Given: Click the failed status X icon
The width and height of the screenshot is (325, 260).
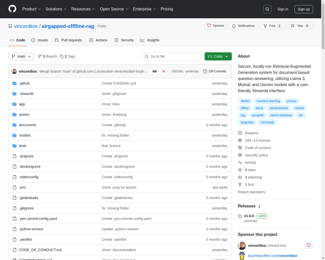Looking at the screenshot, I should tap(164, 71).
